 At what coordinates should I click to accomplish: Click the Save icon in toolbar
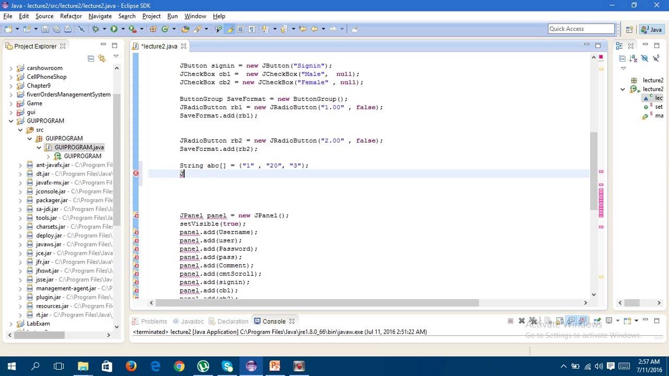pyautogui.click(x=45, y=29)
